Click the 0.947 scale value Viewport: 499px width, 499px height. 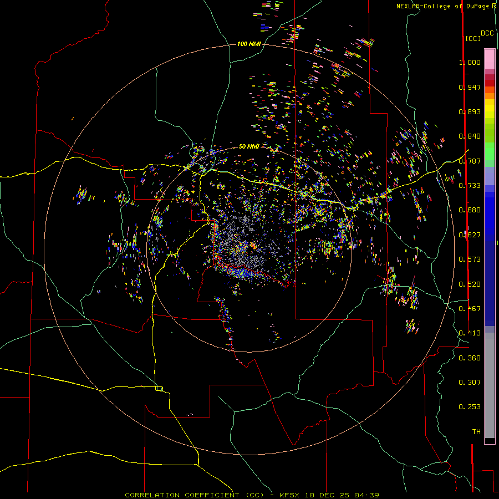(x=470, y=87)
